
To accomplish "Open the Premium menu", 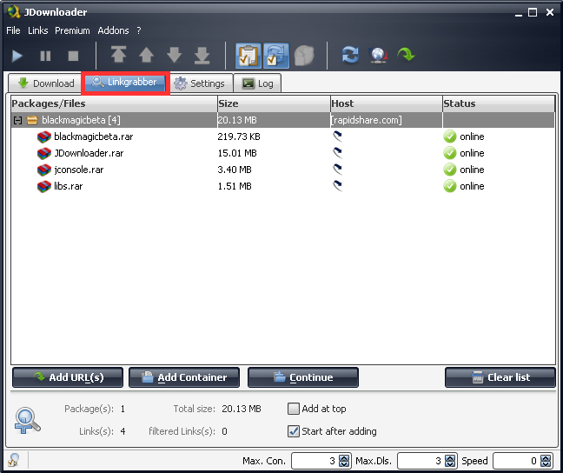I will pos(72,30).
